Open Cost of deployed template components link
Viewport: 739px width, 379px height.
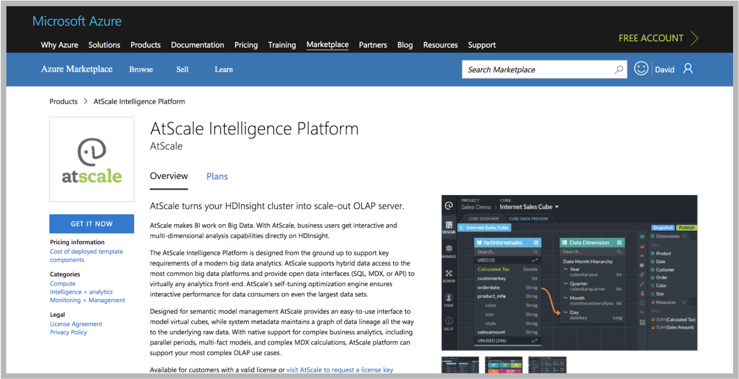click(86, 255)
